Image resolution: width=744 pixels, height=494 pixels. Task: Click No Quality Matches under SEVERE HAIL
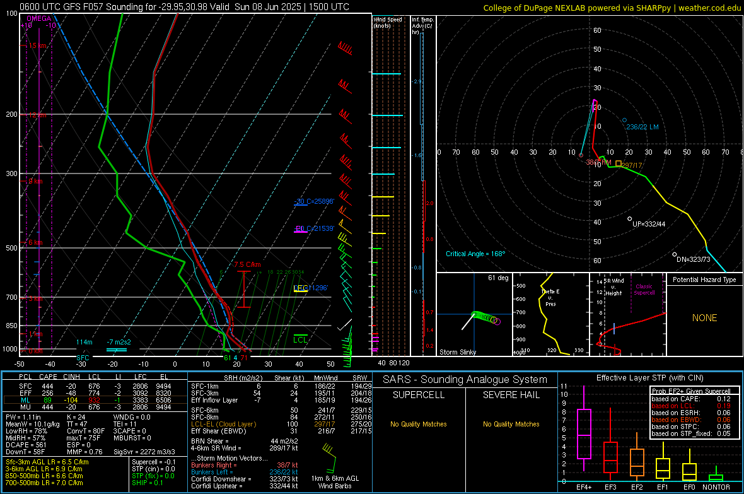(x=511, y=424)
